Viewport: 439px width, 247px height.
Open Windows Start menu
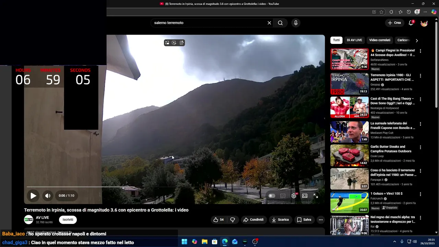pyautogui.click(x=184, y=242)
